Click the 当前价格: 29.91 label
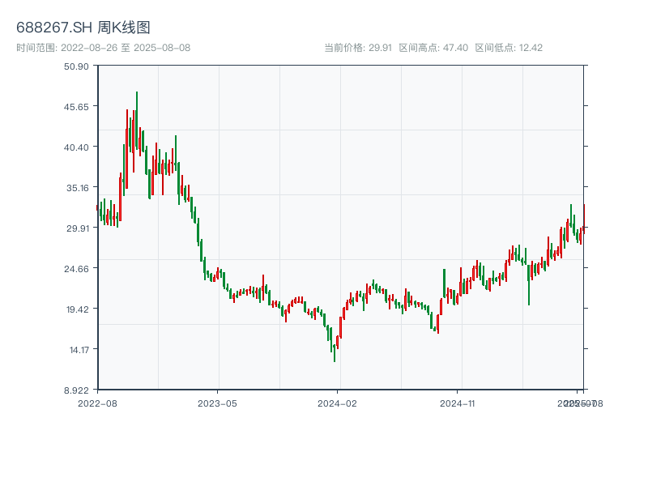Viewport: 648px width, 486px height. coord(358,48)
